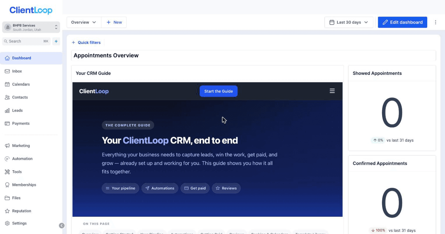Open the Files folder icon
Viewport: 445px width, 234px height.
(x=7, y=198)
